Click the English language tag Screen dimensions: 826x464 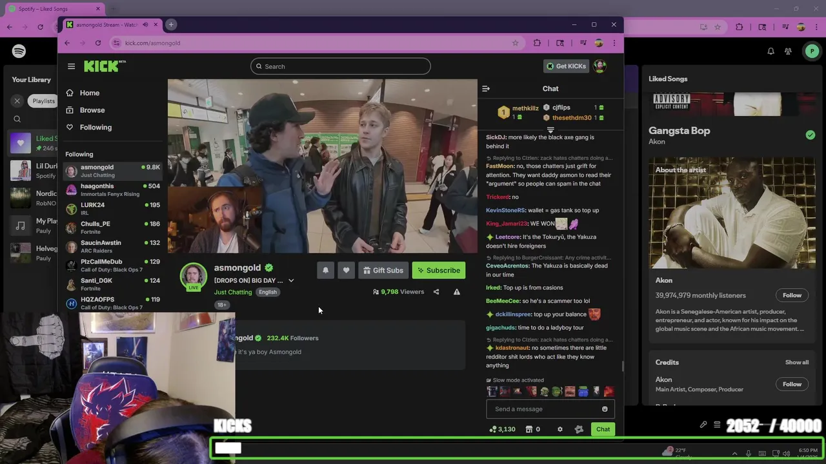pyautogui.click(x=268, y=293)
